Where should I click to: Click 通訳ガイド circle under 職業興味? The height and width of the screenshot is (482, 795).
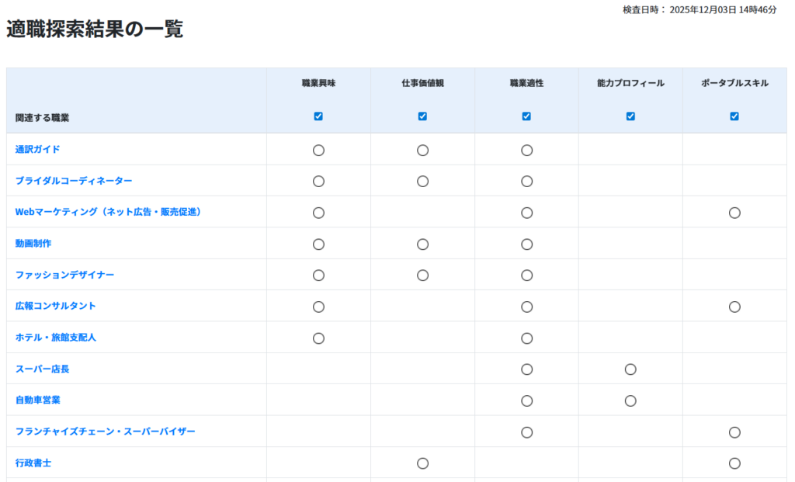coord(318,151)
